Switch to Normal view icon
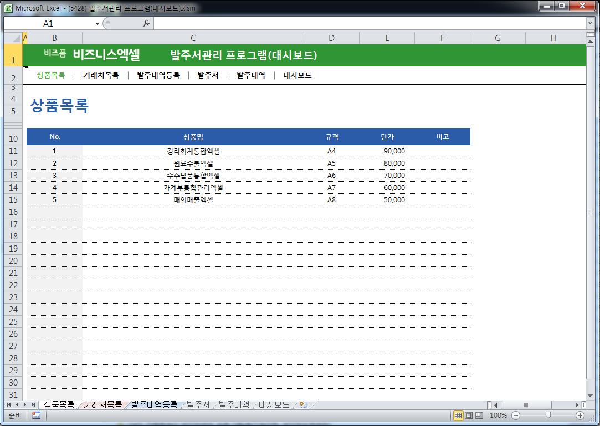The width and height of the screenshot is (600, 426). (x=458, y=415)
